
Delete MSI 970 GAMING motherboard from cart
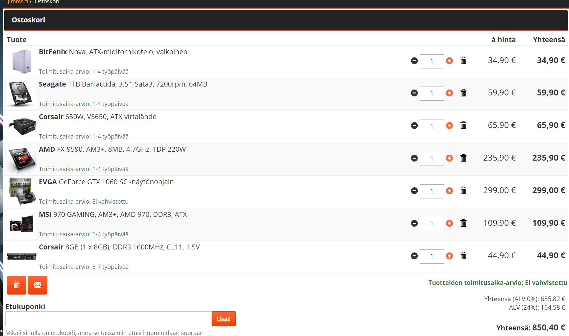coord(463,223)
